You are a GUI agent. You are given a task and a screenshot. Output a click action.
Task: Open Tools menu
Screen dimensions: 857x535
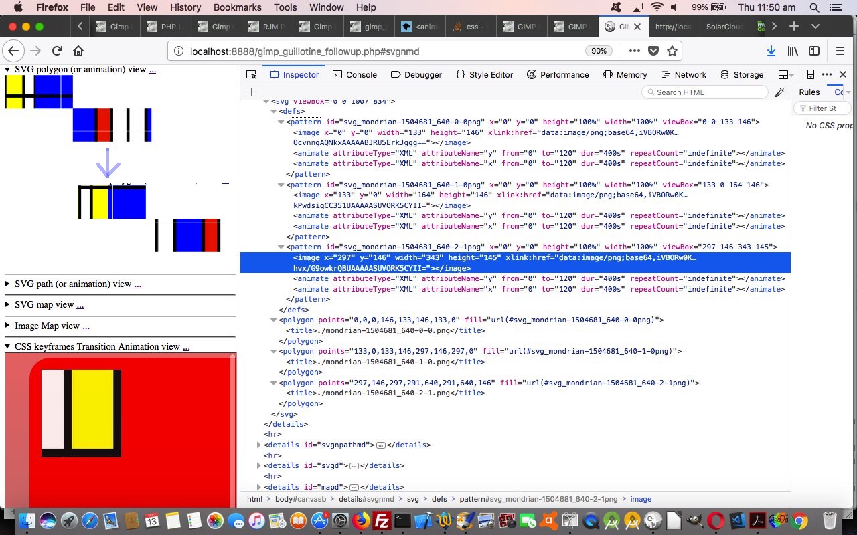point(285,7)
